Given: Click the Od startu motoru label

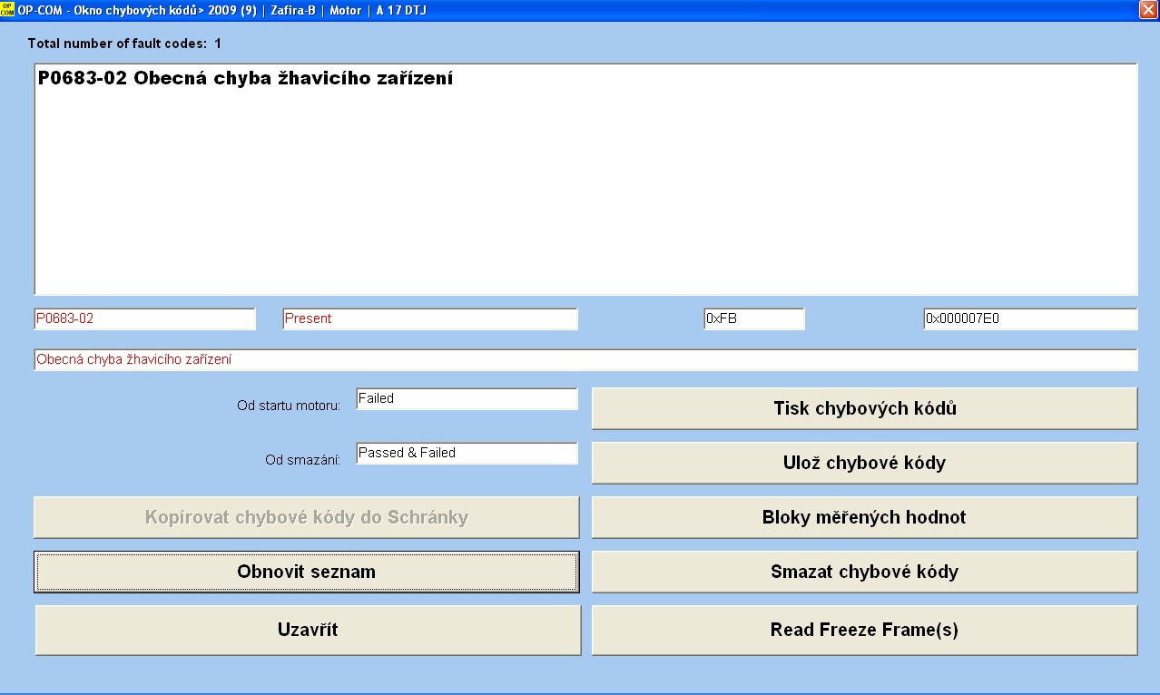Looking at the screenshot, I should click(289, 406).
